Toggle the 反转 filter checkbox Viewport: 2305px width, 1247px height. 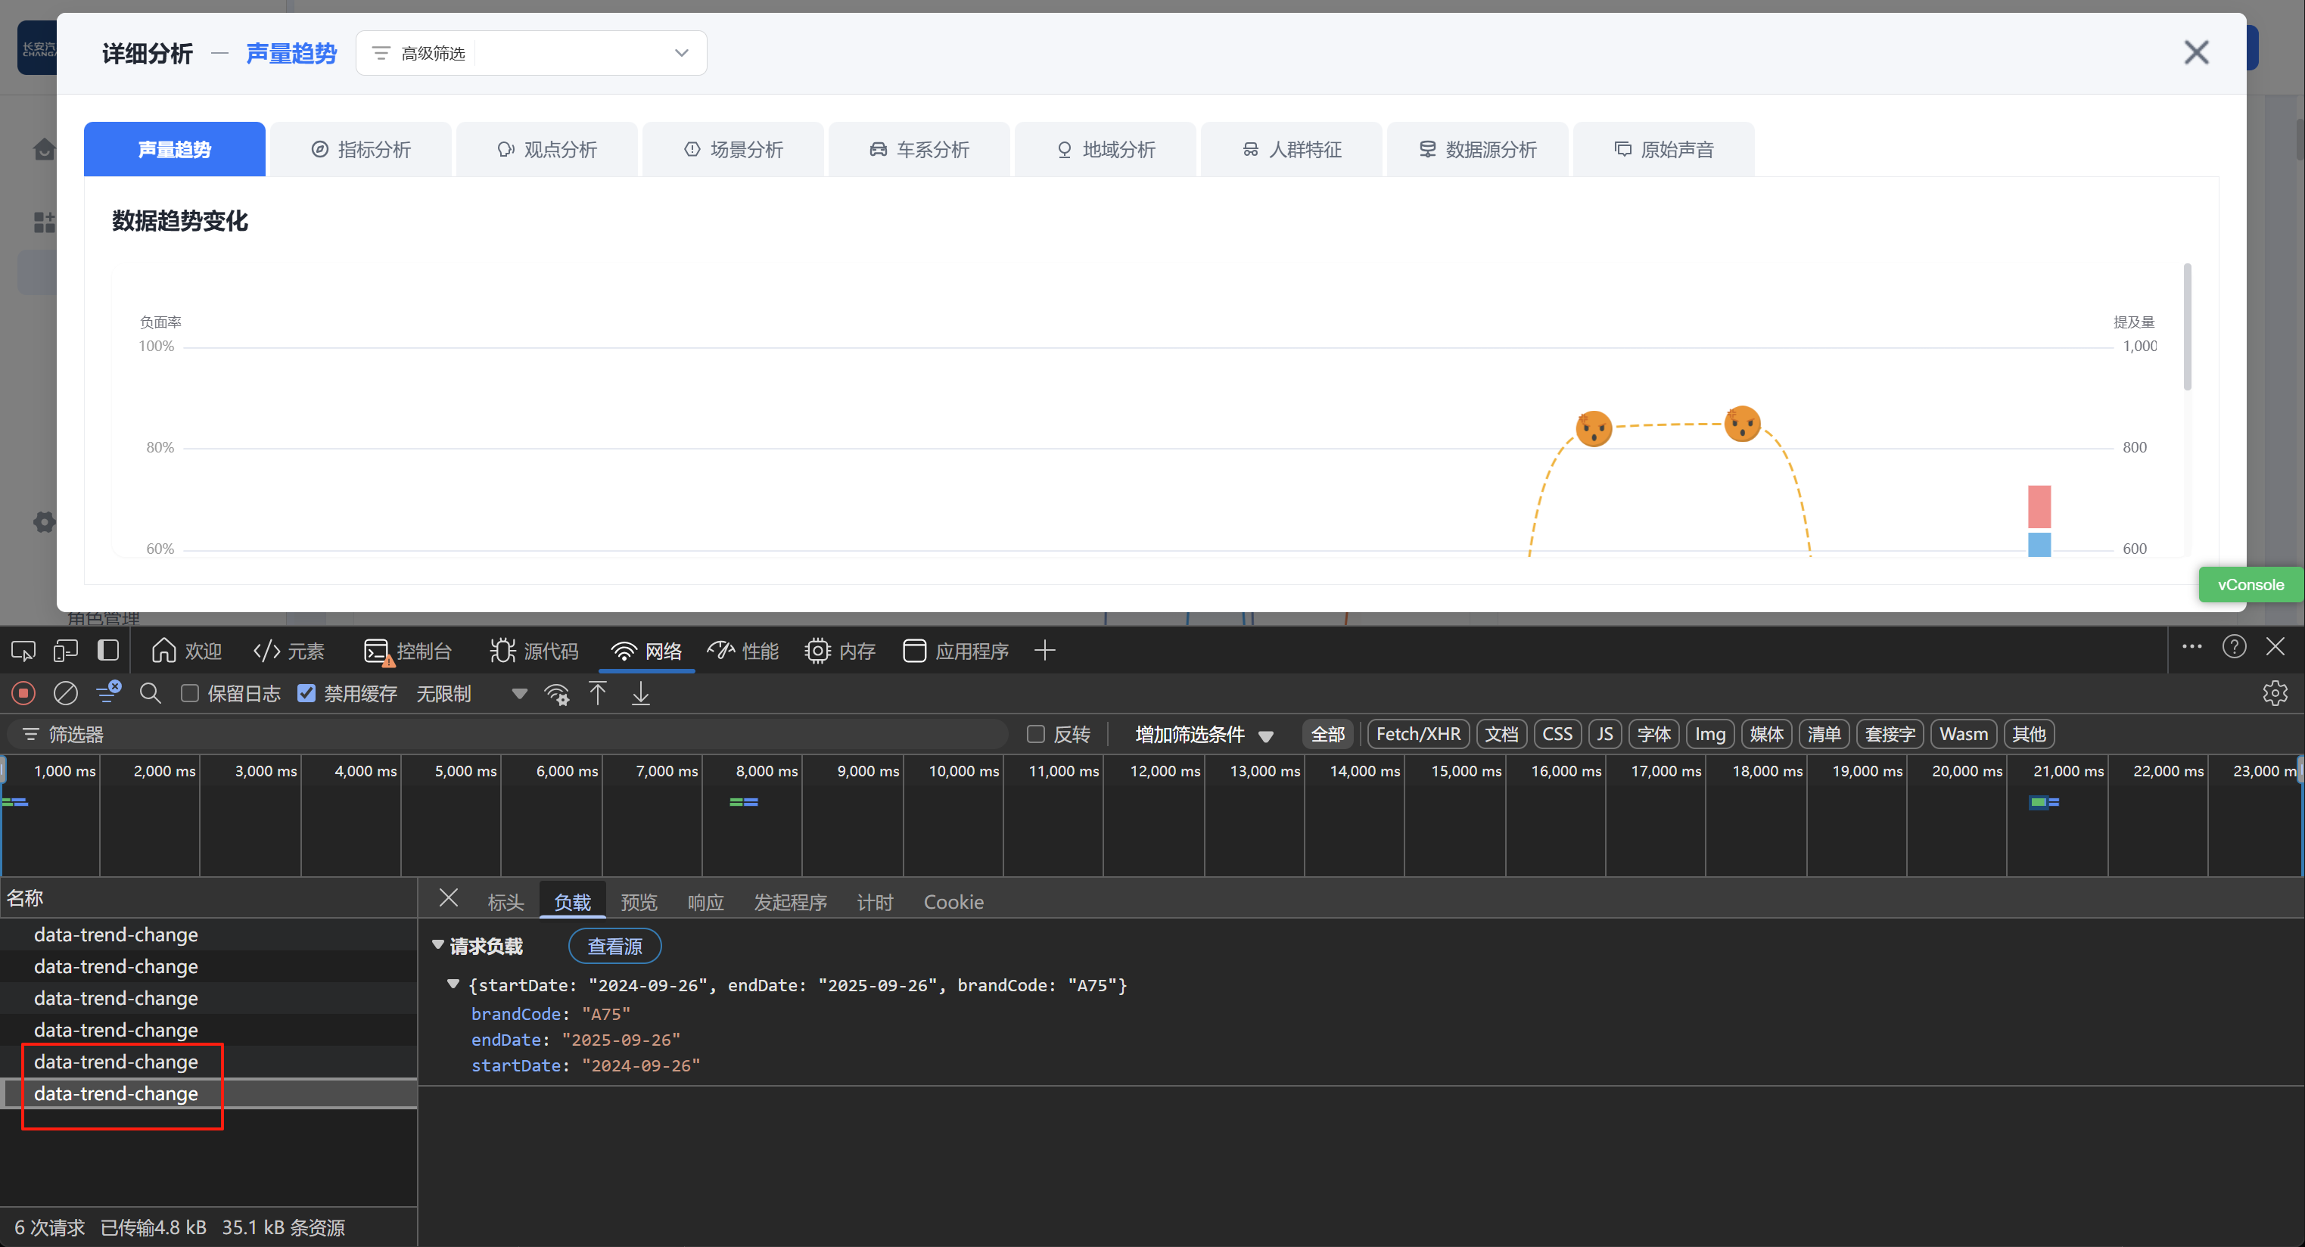click(x=1036, y=735)
